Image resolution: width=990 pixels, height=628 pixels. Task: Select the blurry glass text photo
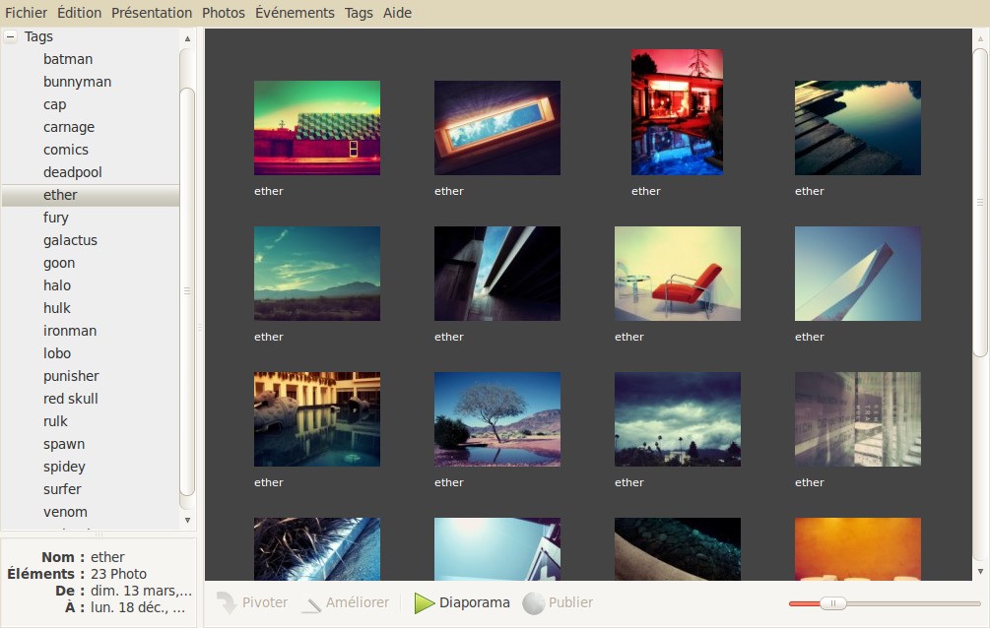pyautogui.click(x=857, y=419)
